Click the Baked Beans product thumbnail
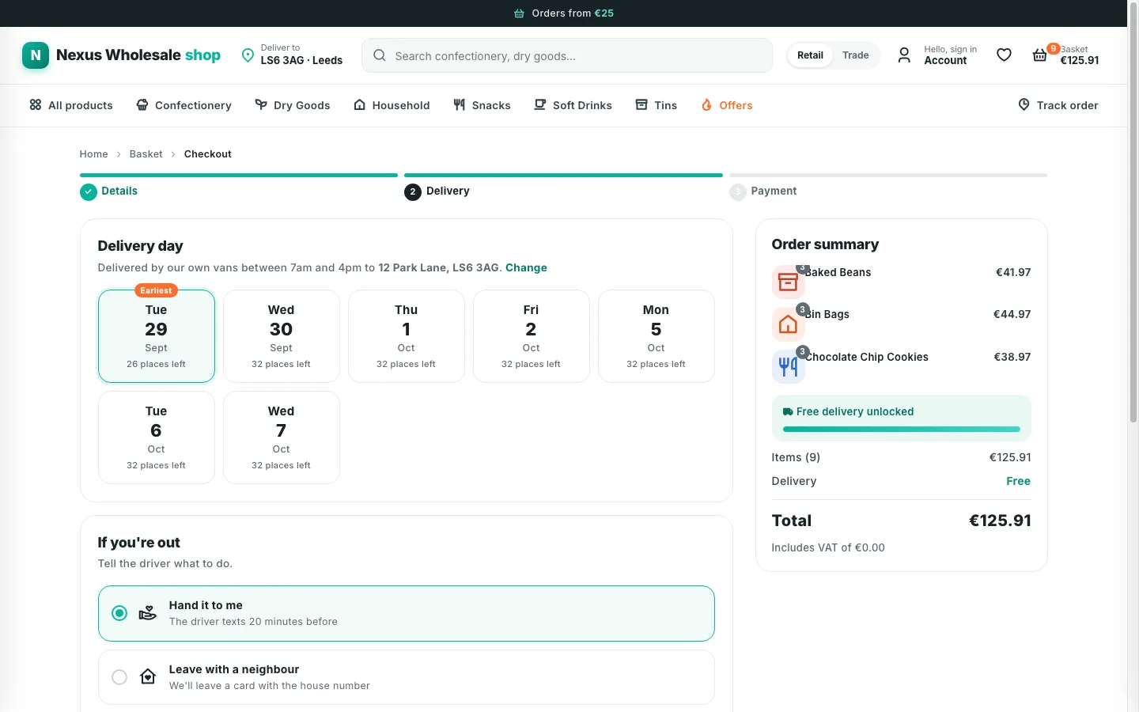Viewport: 1139px width, 712px height. tap(788, 282)
